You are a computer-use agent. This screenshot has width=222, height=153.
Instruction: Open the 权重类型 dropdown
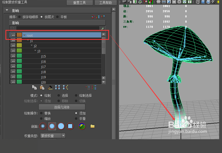tap(53, 136)
